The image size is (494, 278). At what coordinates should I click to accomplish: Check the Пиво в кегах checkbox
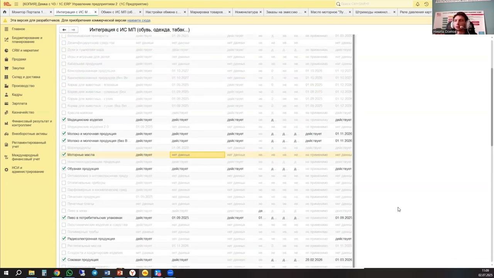[64, 211]
